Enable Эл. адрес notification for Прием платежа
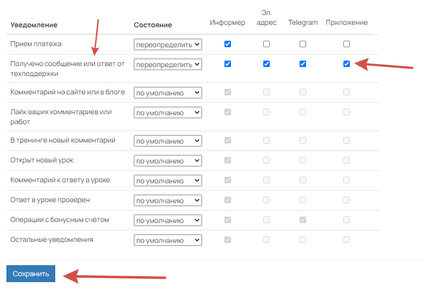 pyautogui.click(x=266, y=44)
